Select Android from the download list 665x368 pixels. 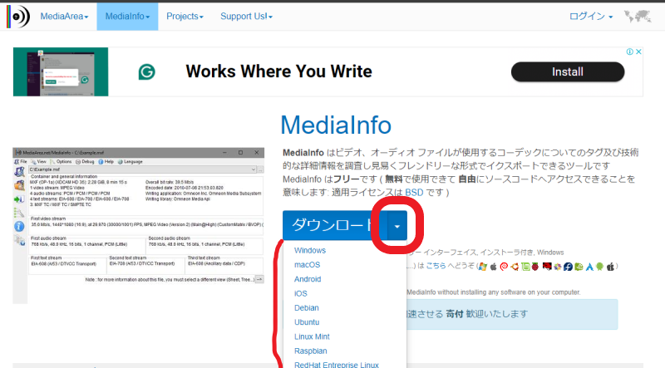308,279
